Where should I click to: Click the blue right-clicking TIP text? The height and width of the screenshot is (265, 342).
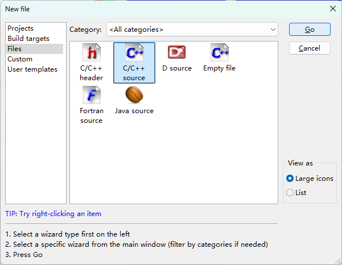click(x=53, y=214)
